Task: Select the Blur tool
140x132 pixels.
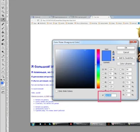Action: pyautogui.click(x=3, y=48)
